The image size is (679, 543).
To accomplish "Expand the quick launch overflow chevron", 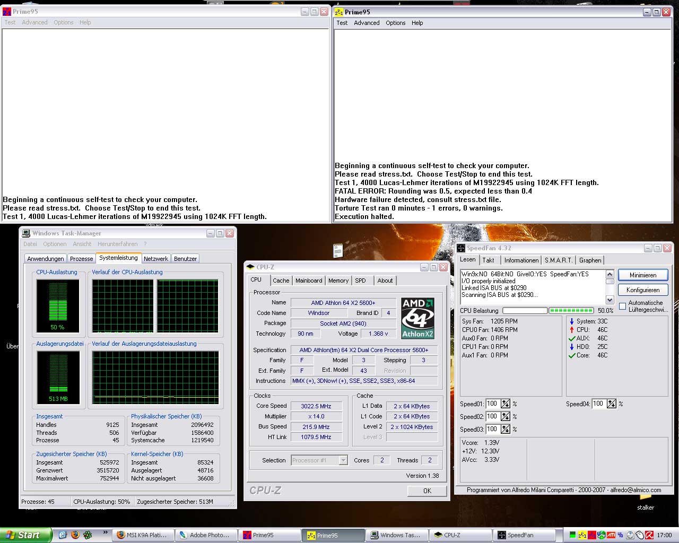I will point(105,532).
